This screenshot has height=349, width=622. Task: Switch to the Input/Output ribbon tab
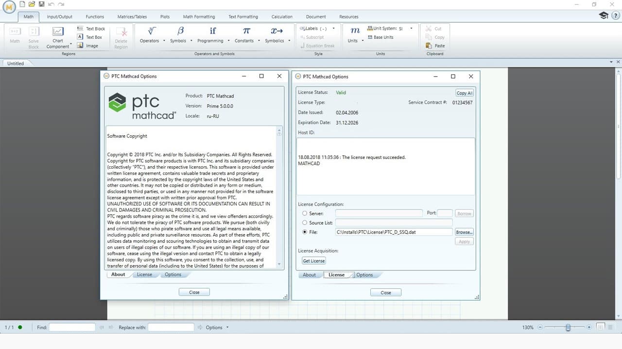point(59,16)
